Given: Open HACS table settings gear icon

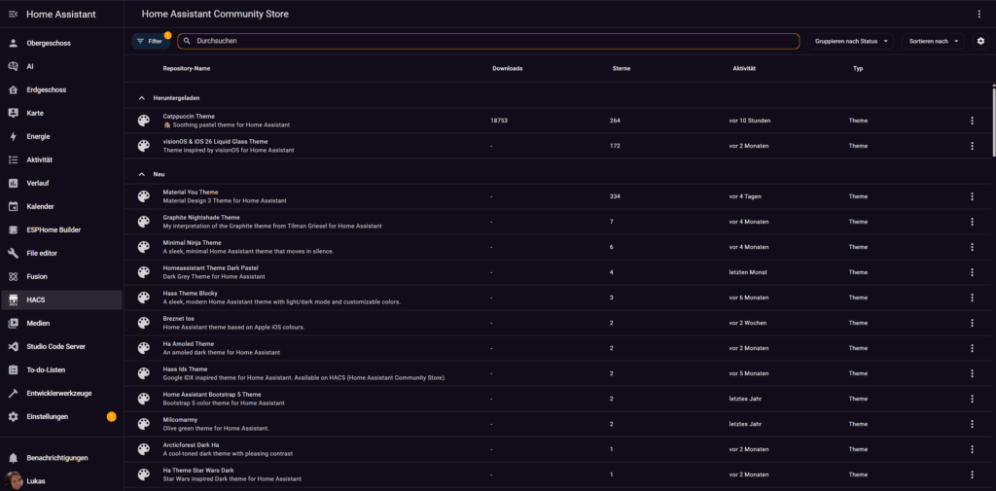Looking at the screenshot, I should tap(980, 41).
